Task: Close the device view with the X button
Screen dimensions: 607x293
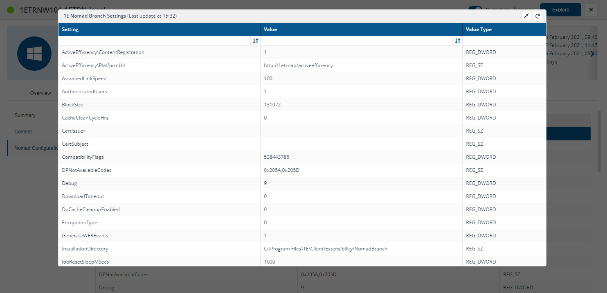Action: click(x=591, y=10)
